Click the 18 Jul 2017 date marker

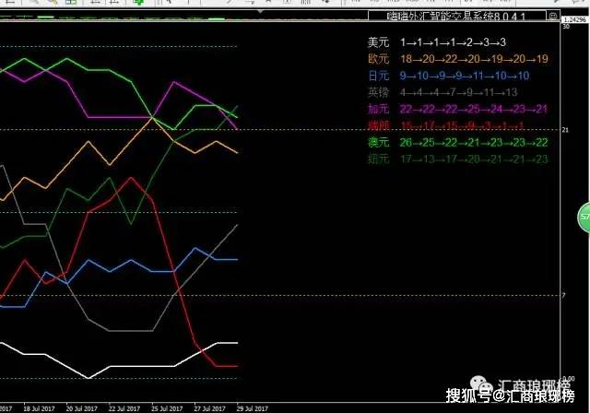pos(38,407)
